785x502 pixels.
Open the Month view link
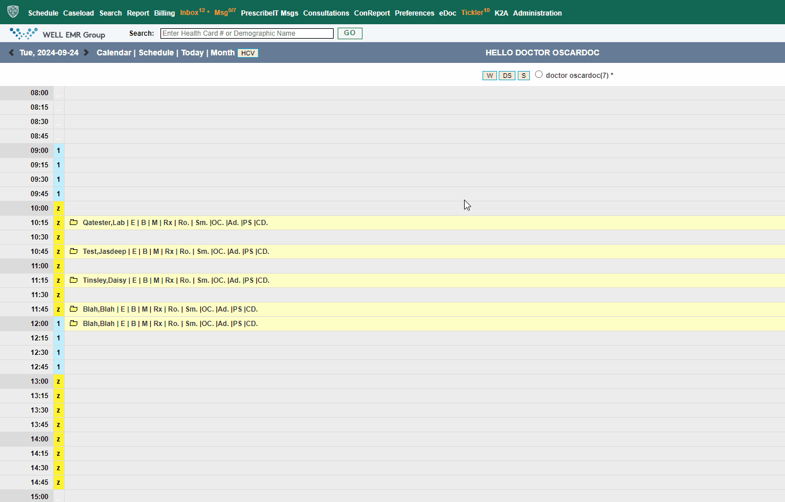[222, 53]
